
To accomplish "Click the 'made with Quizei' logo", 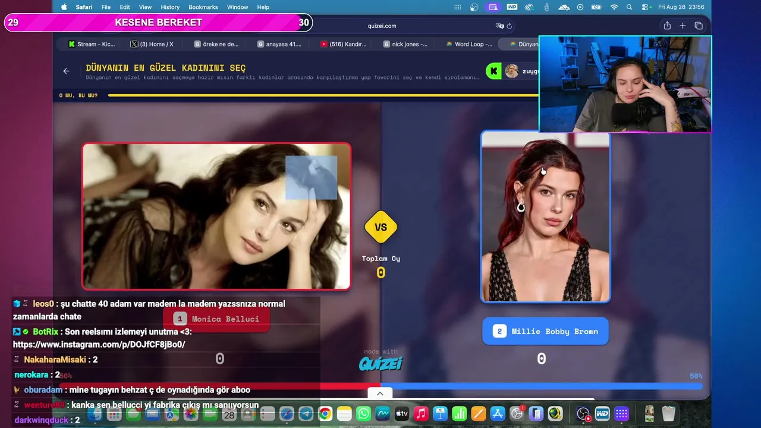I will 380,361.
